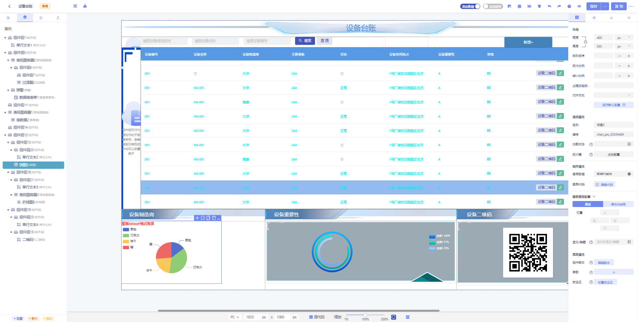Toggle 糖 legend item in pie chart
638x322 pixels.
[x=128, y=248]
